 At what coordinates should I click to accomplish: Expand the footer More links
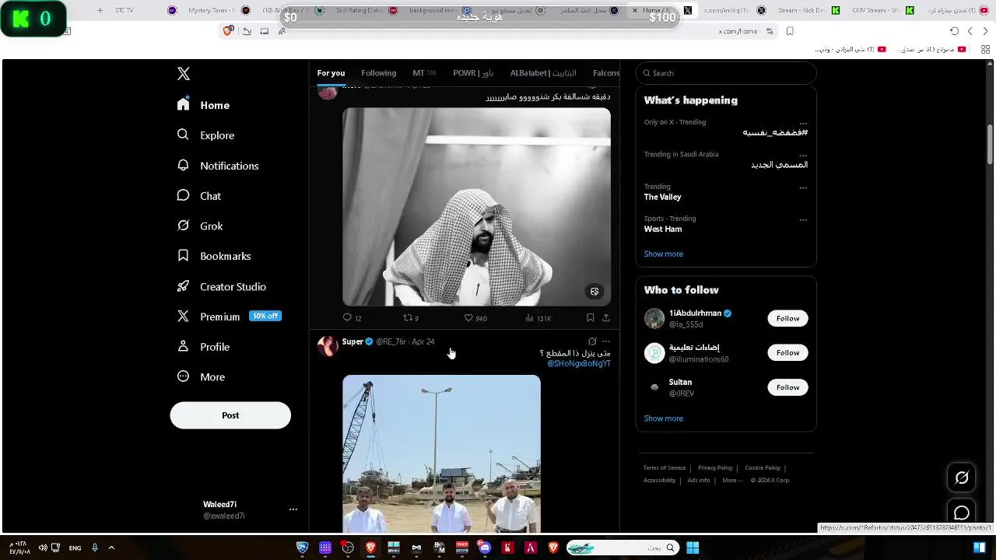click(x=732, y=480)
